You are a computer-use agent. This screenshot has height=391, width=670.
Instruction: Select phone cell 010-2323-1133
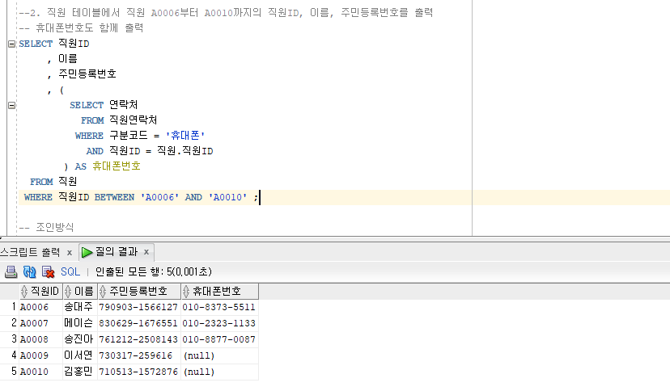[218, 323]
